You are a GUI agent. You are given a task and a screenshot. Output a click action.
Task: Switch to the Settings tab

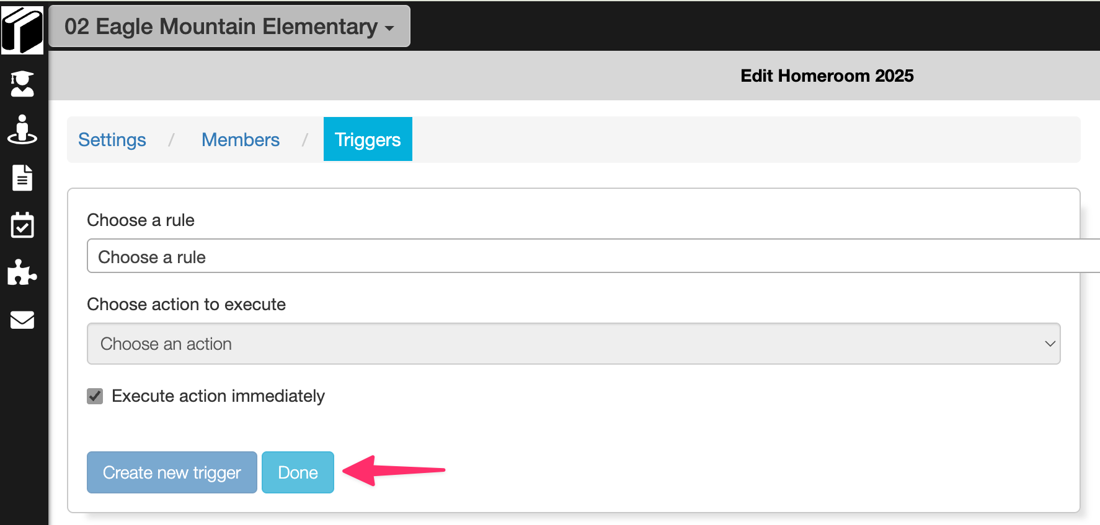point(112,140)
